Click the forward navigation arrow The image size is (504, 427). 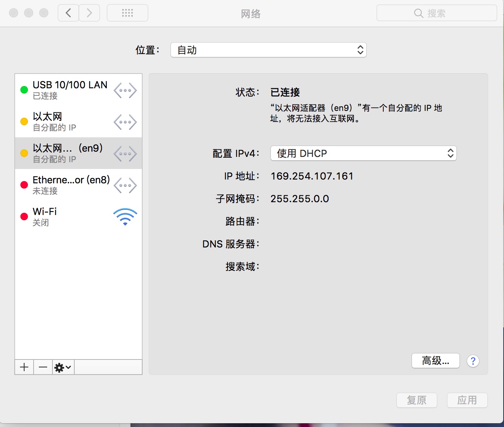pyautogui.click(x=89, y=13)
